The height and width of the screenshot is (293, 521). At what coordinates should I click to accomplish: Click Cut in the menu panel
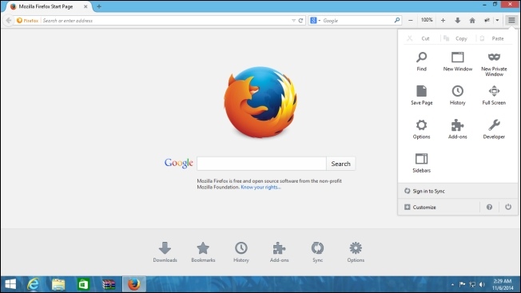420,38
